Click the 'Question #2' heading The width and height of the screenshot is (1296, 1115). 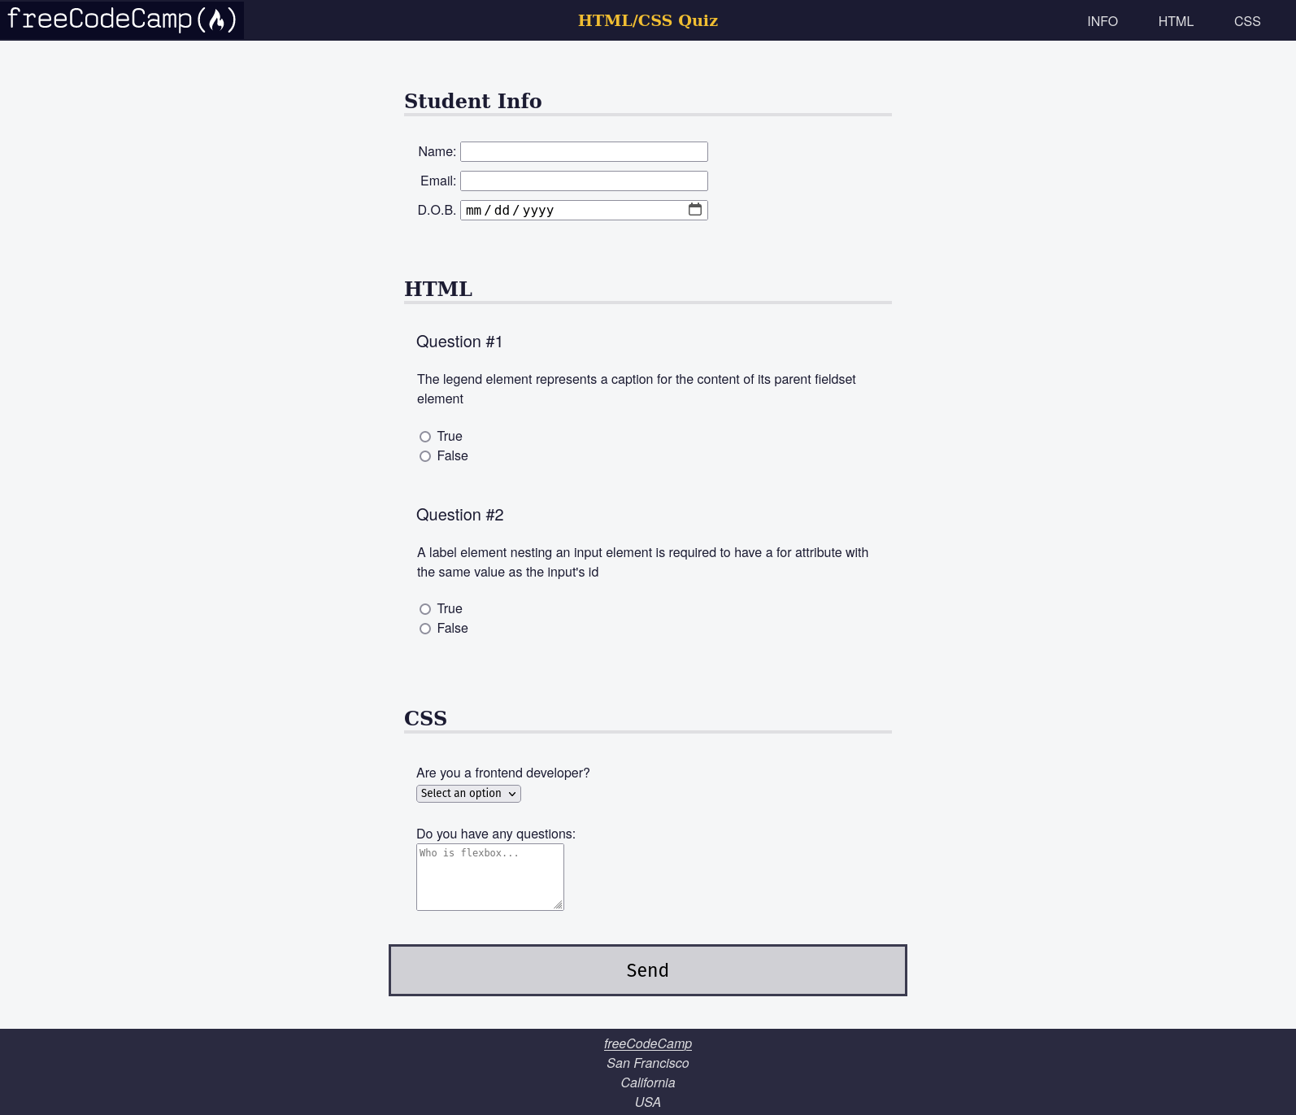click(x=460, y=515)
